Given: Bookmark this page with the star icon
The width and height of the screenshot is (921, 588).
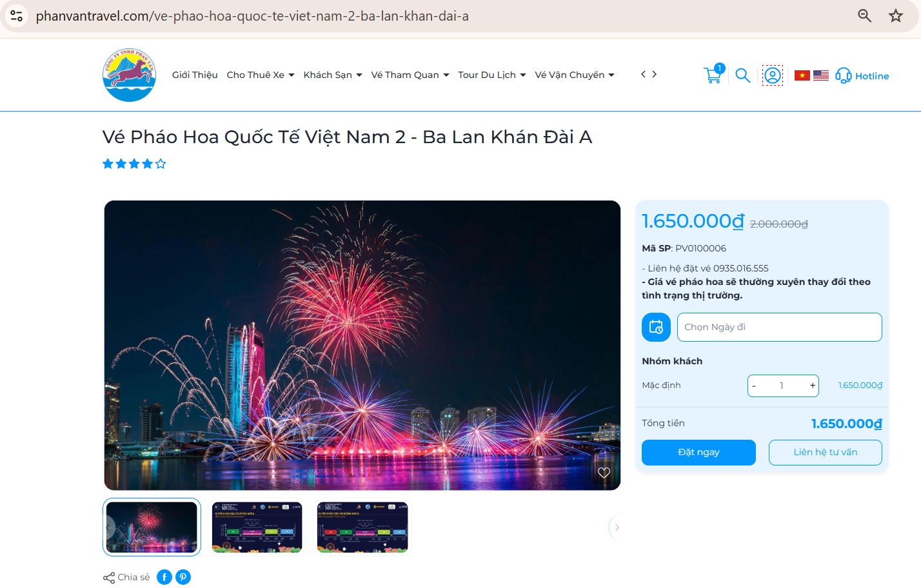Looking at the screenshot, I should tap(896, 15).
